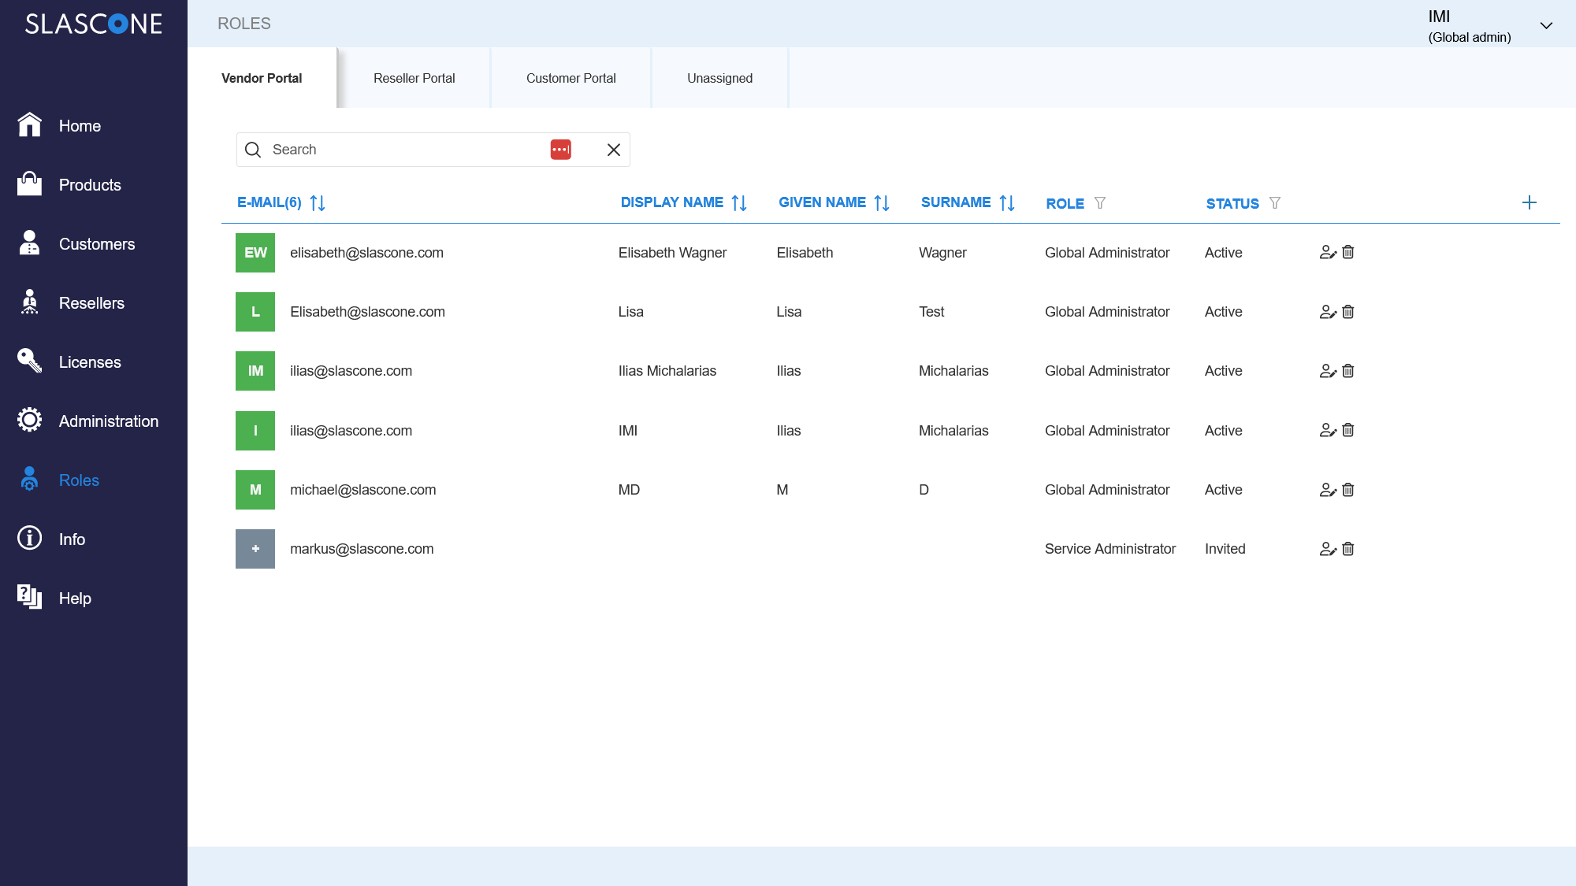The image size is (1576, 886).
Task: Open the ROLE filter
Action: point(1100,203)
